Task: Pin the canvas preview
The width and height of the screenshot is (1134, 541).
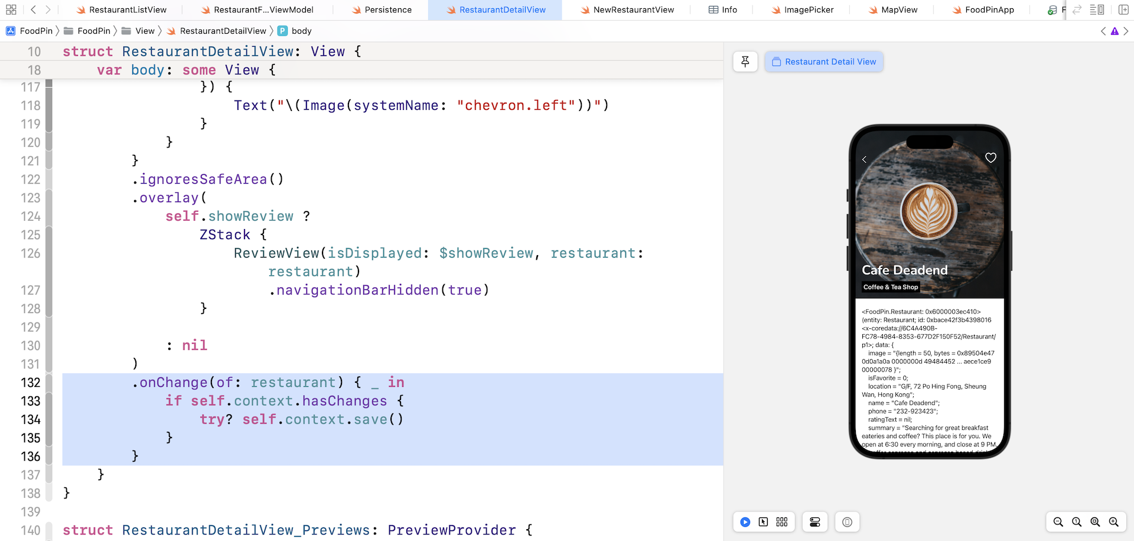Action: 745,61
